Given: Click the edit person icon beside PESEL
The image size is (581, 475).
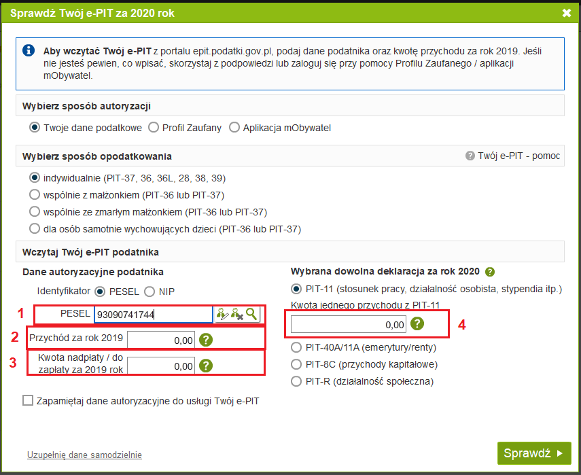Looking at the screenshot, I should (222, 314).
